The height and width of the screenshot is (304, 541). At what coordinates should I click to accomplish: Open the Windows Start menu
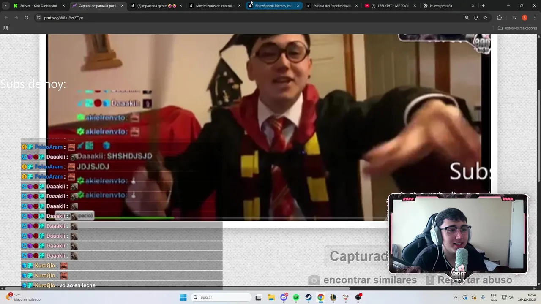(x=183, y=297)
